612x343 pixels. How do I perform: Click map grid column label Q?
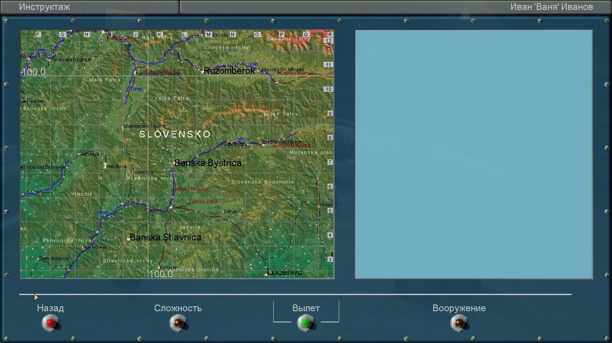click(x=306, y=34)
